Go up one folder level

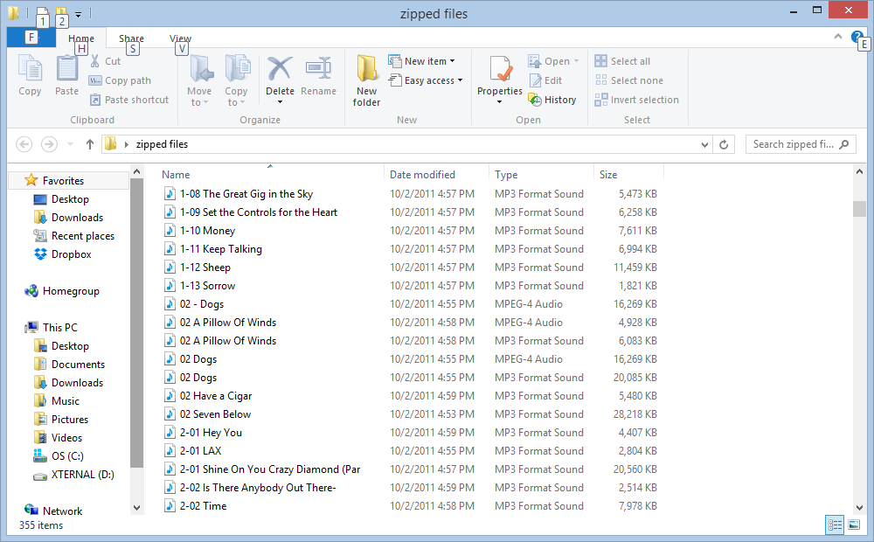(90, 144)
